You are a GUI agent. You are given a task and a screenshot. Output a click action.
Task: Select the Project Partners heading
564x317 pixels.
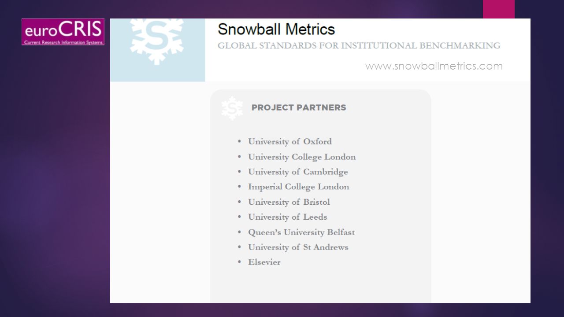299,107
